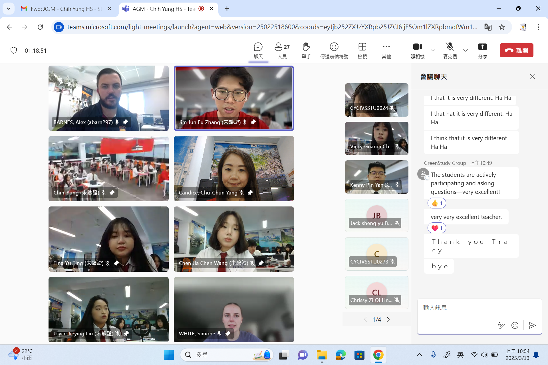Reload the Teams meeting page
The height and width of the screenshot is (365, 548).
(x=40, y=27)
